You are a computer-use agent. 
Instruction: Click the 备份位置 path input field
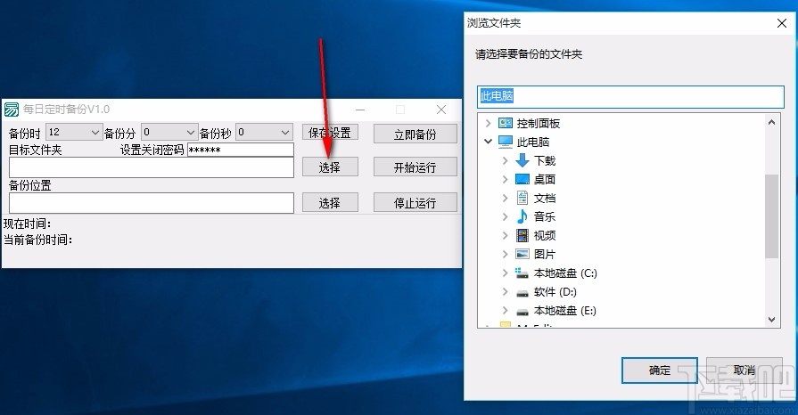point(152,203)
